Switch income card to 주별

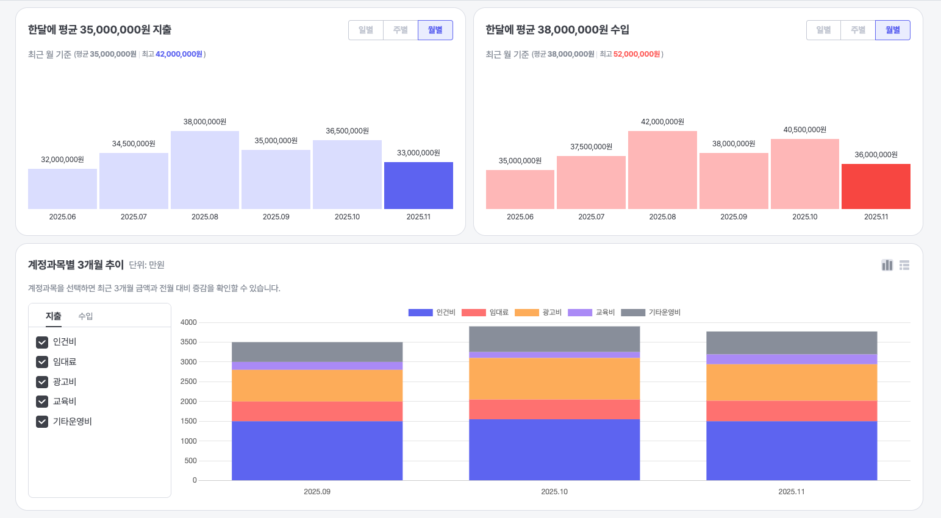click(x=858, y=30)
